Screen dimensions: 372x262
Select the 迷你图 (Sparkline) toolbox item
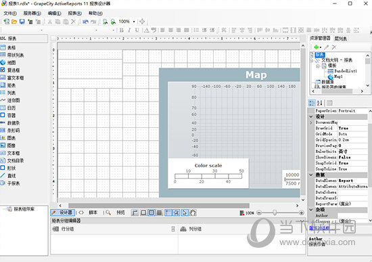tap(10, 100)
